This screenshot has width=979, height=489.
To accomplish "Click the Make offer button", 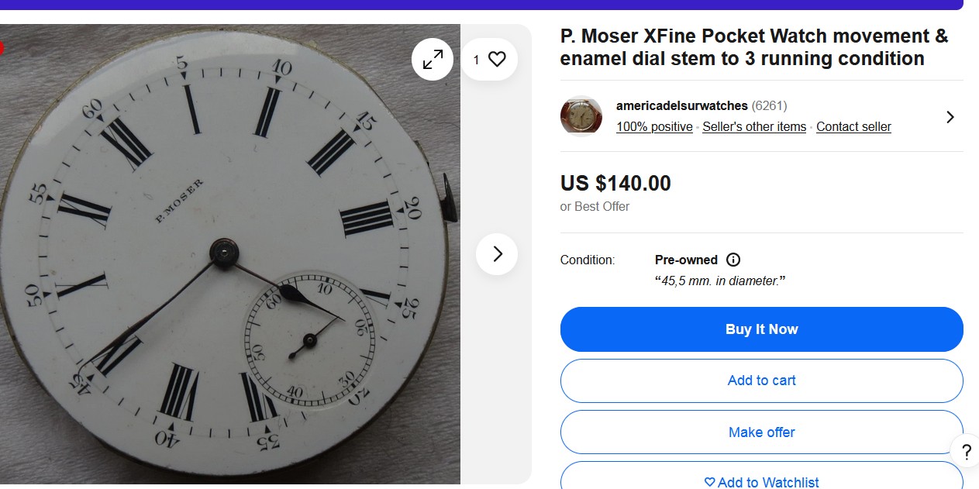I will pyautogui.click(x=762, y=432).
